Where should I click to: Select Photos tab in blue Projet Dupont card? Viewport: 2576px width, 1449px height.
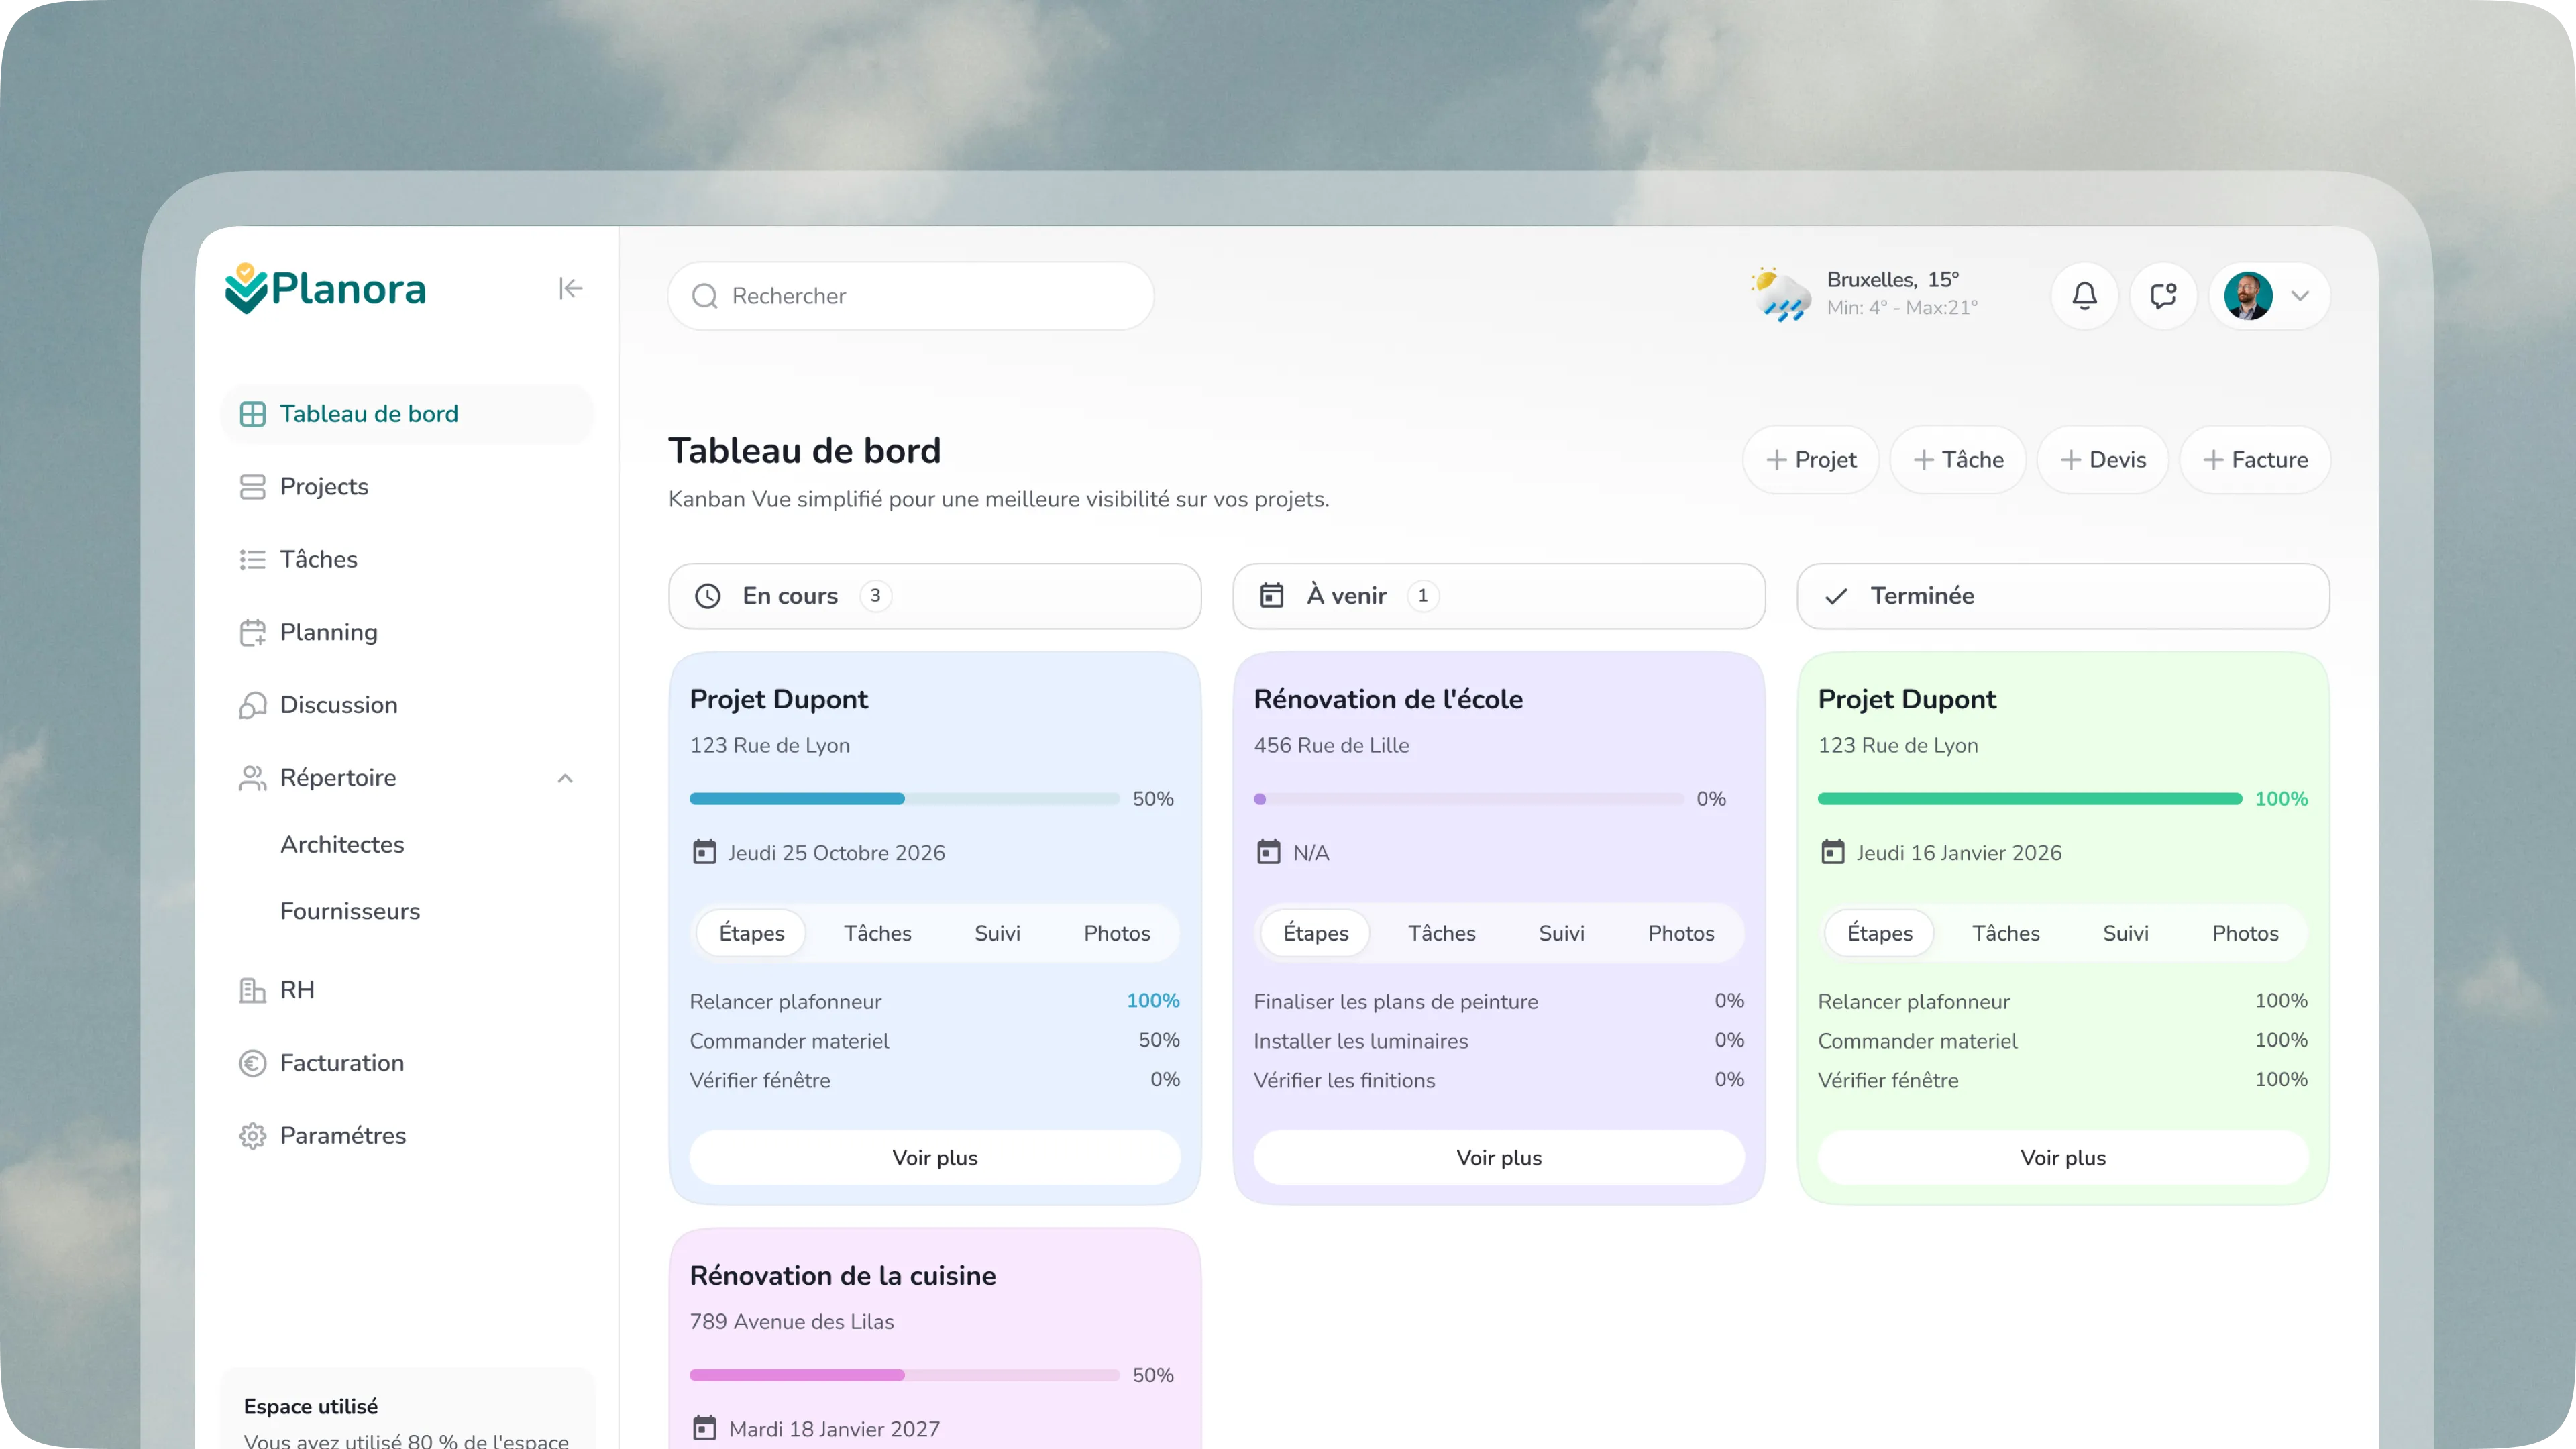click(x=1117, y=933)
